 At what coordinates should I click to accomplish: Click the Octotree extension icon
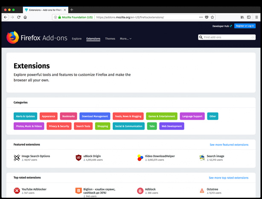202,190
